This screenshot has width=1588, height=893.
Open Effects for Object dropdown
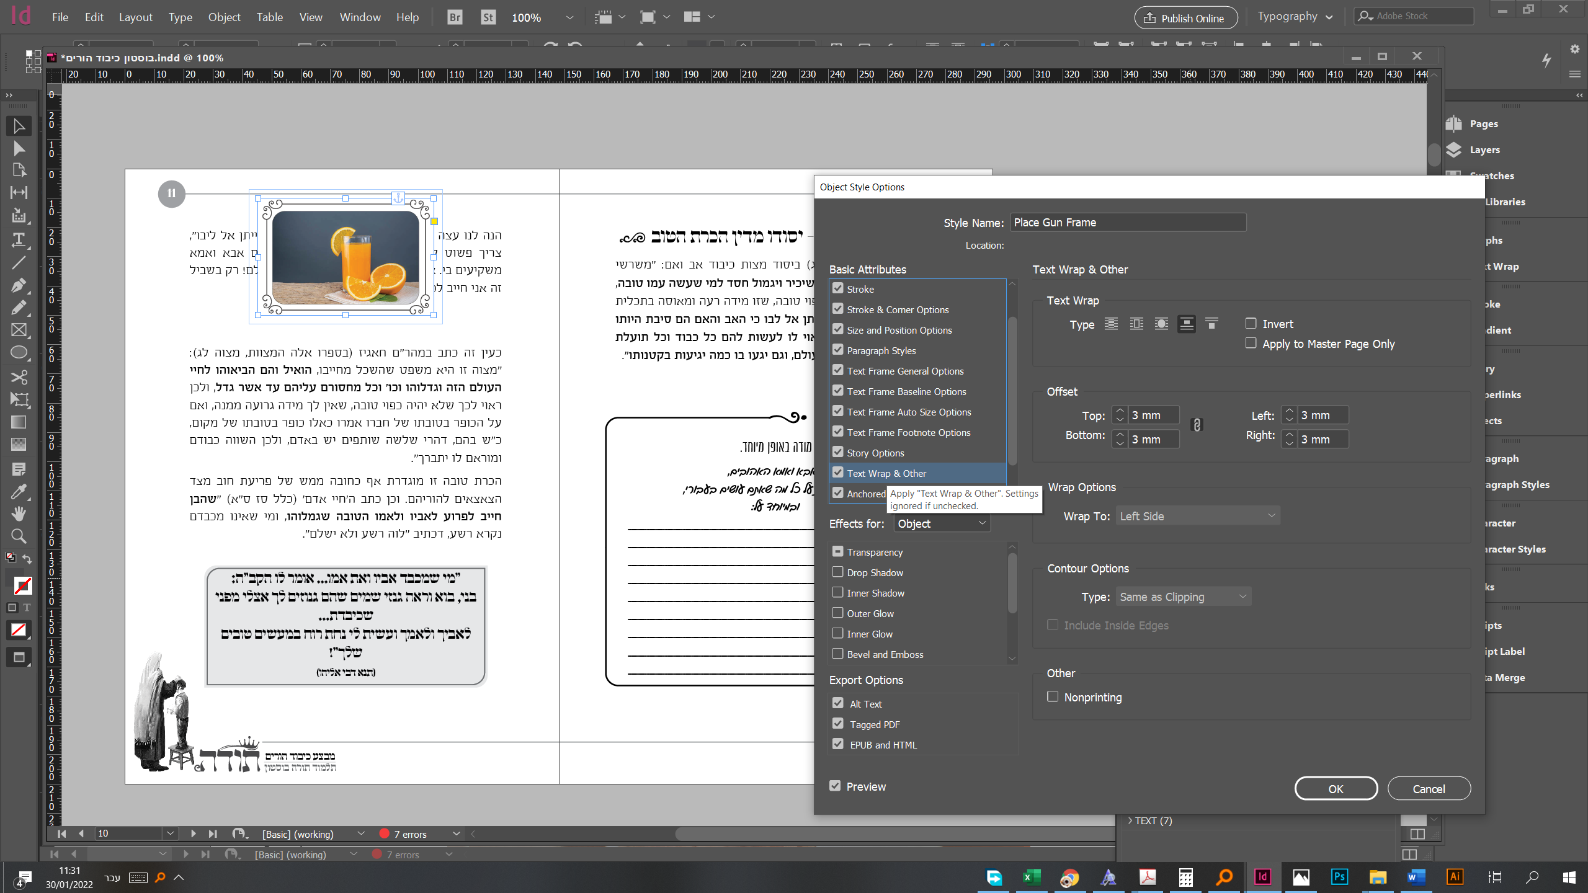[942, 523]
